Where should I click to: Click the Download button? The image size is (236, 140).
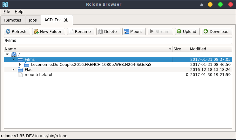[217, 31]
